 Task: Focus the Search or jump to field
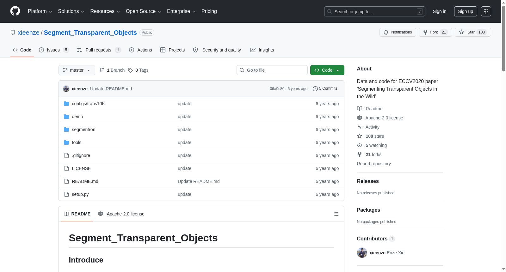[375, 11]
